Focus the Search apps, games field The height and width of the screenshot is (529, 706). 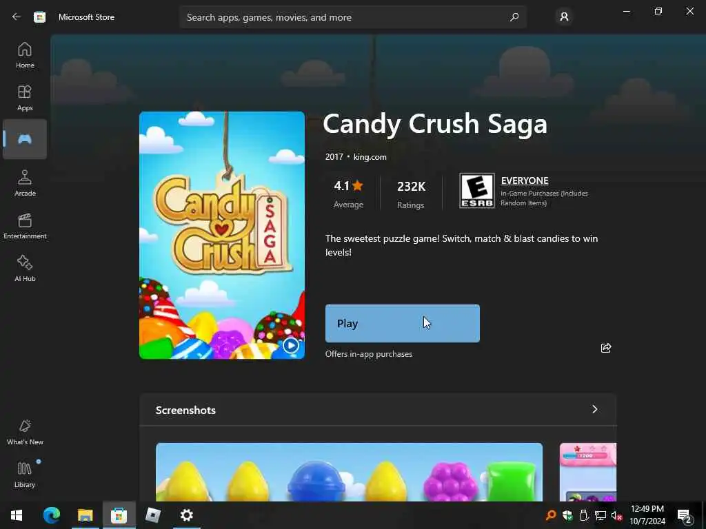coord(353,17)
